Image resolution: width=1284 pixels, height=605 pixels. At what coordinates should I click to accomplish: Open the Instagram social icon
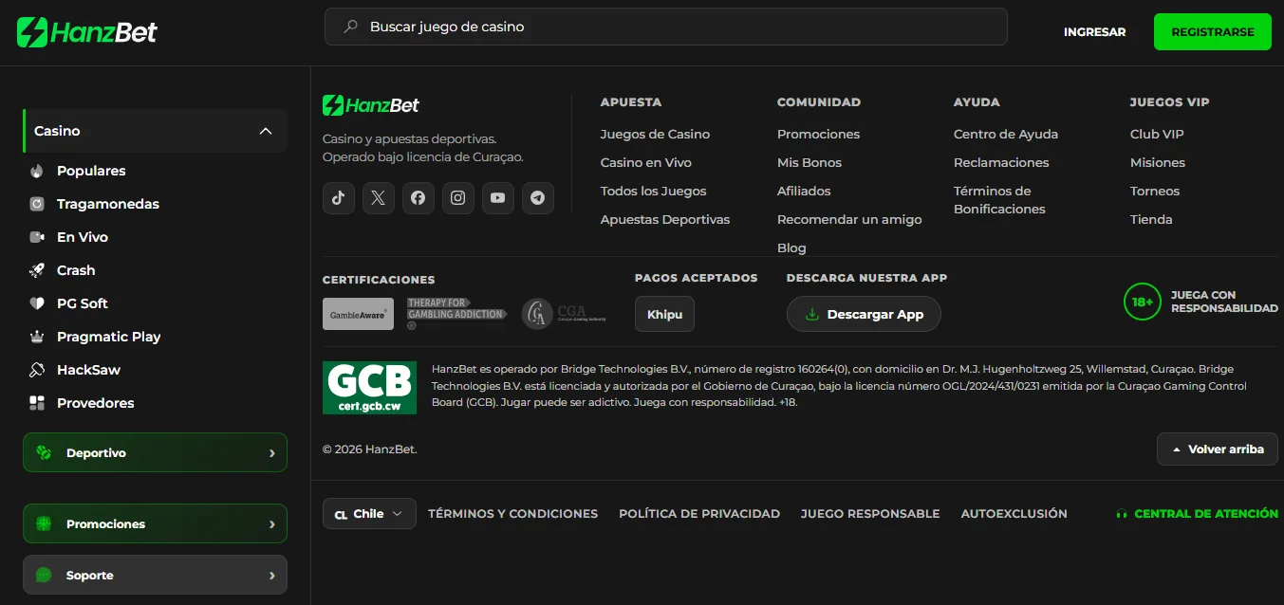pos(458,198)
